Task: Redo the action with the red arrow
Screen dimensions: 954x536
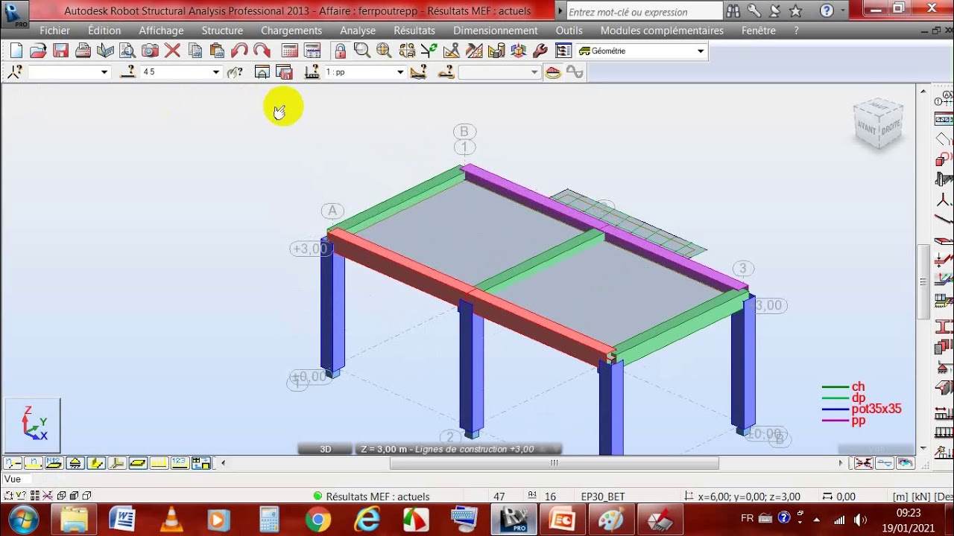Action: tap(262, 51)
